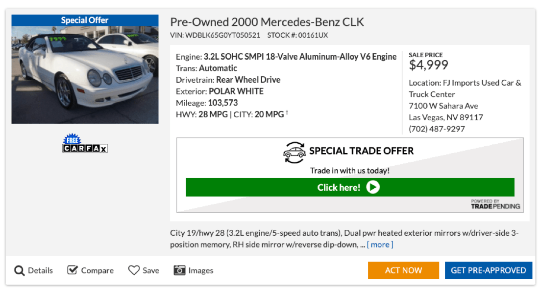
Task: Click the MPG footnote dagger symbol
Action: coord(287,113)
